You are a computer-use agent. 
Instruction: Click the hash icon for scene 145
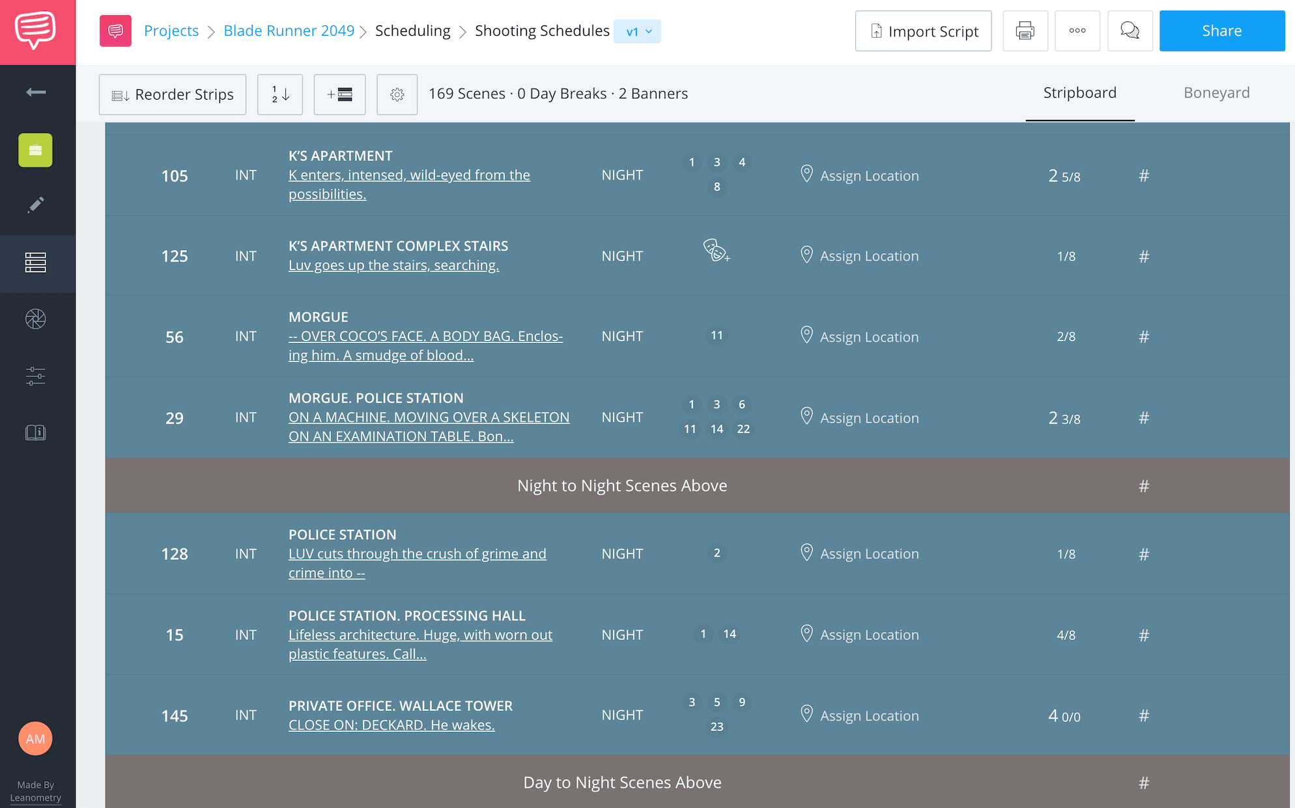pos(1144,716)
